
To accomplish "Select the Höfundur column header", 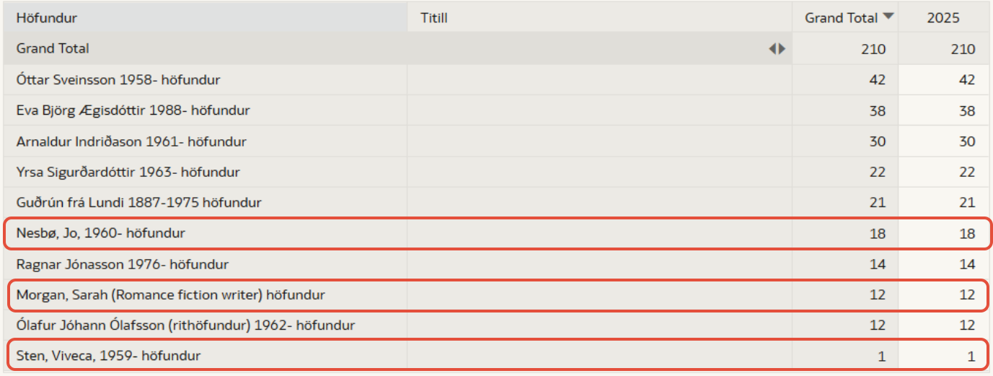I will pos(47,18).
